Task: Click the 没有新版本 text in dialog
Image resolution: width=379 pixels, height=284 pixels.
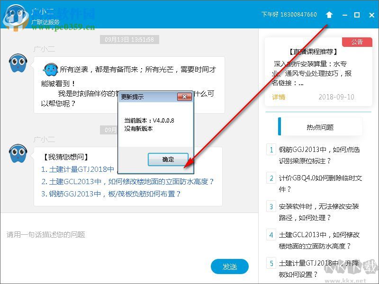Action: pos(138,129)
